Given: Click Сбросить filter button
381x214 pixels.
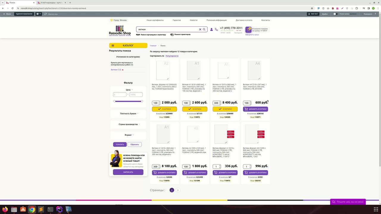Looking at the screenshot, I should click(135, 144).
